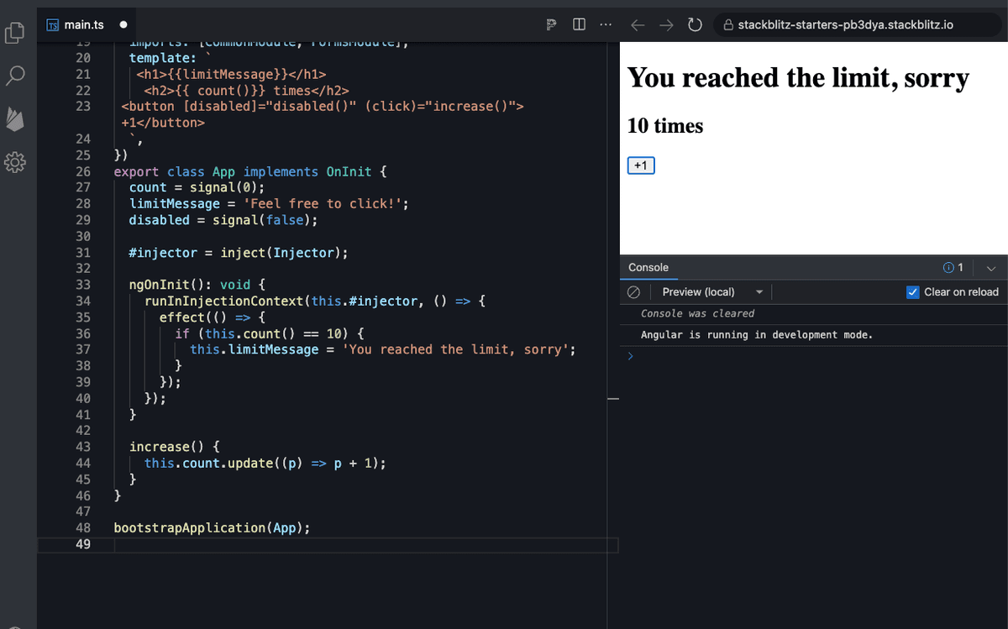Clear the console with the ban icon
1008x629 pixels.
[635, 292]
